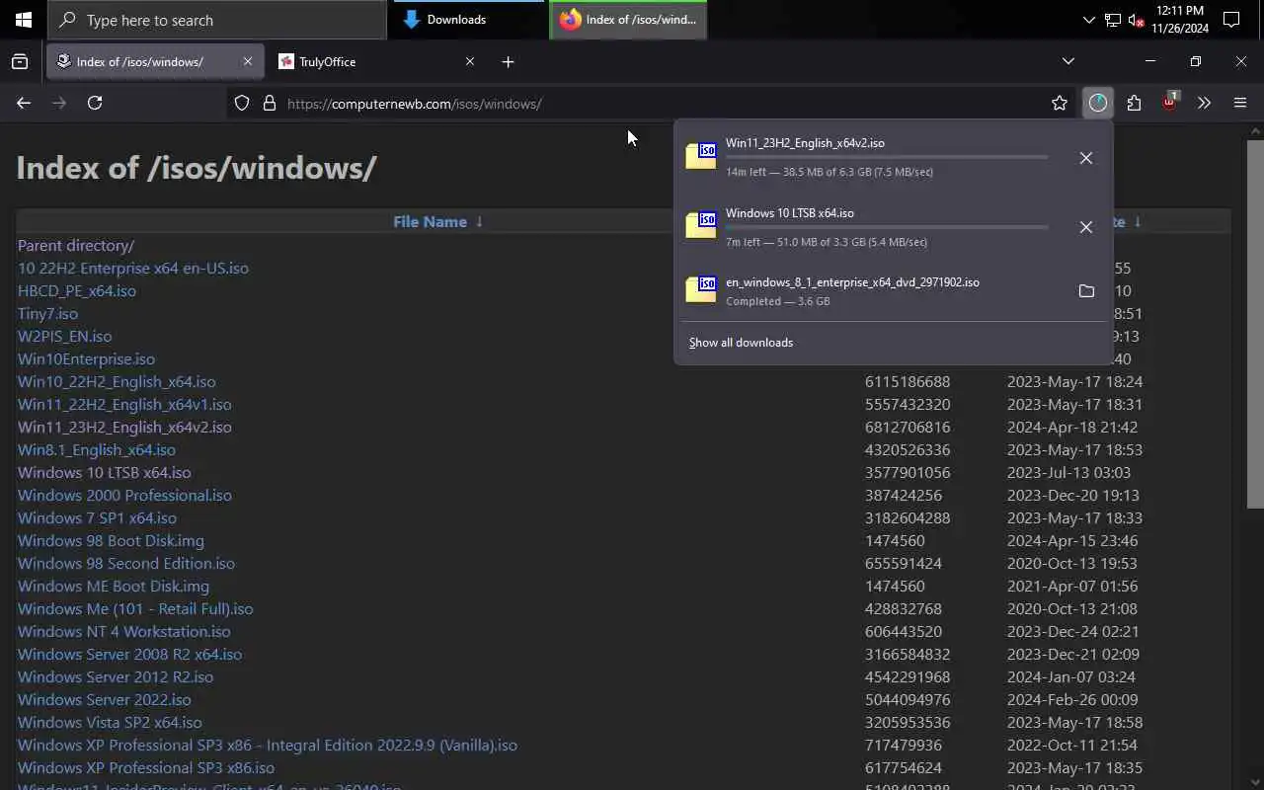1264x790 pixels.
Task: Bookmark this page with the star
Action: [1060, 103]
